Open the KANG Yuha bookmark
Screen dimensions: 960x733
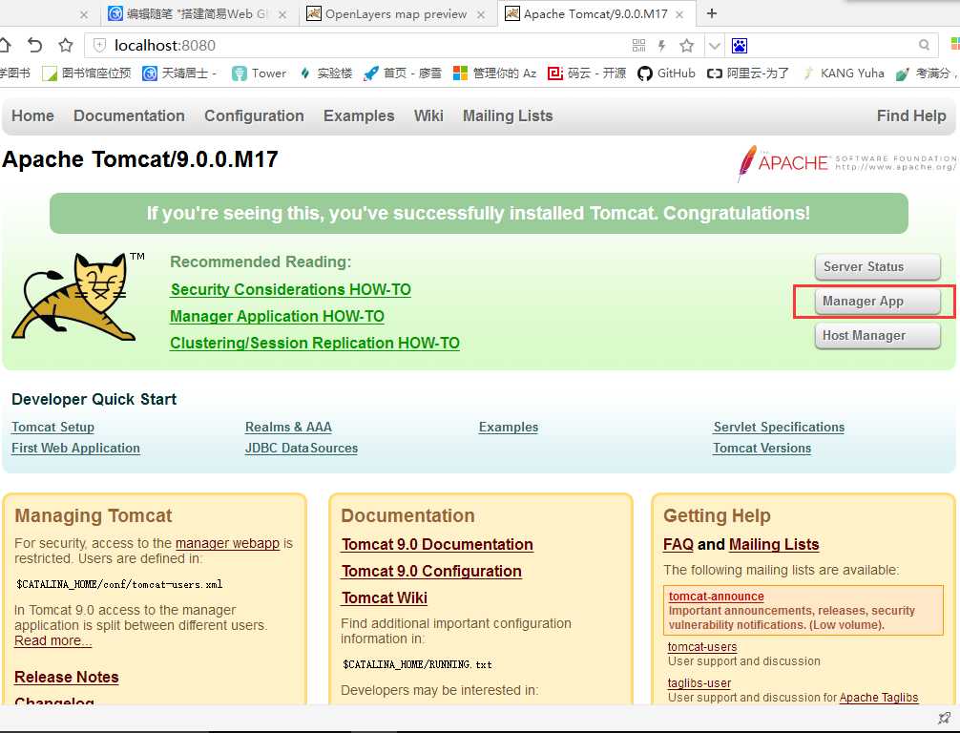click(844, 73)
